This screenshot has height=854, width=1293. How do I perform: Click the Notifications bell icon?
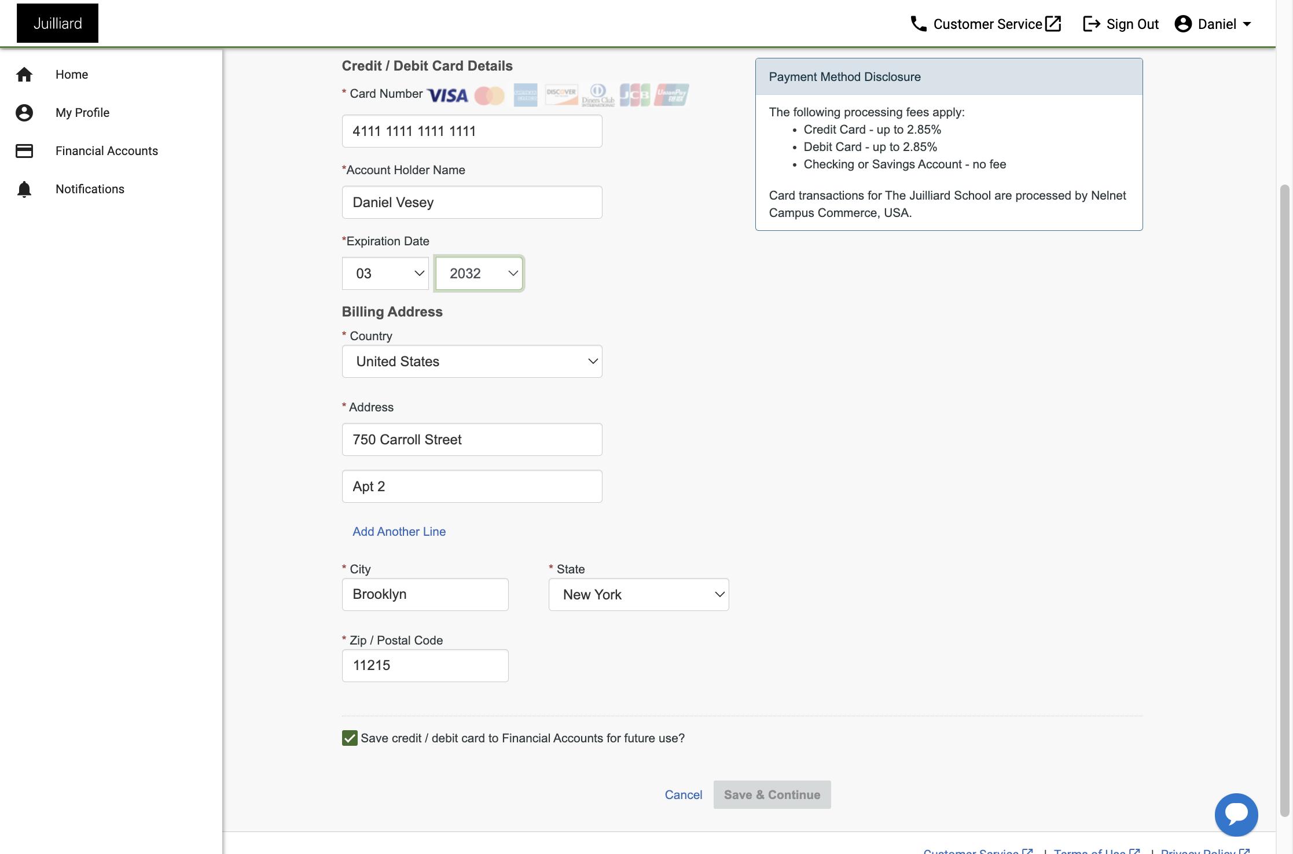click(x=24, y=189)
